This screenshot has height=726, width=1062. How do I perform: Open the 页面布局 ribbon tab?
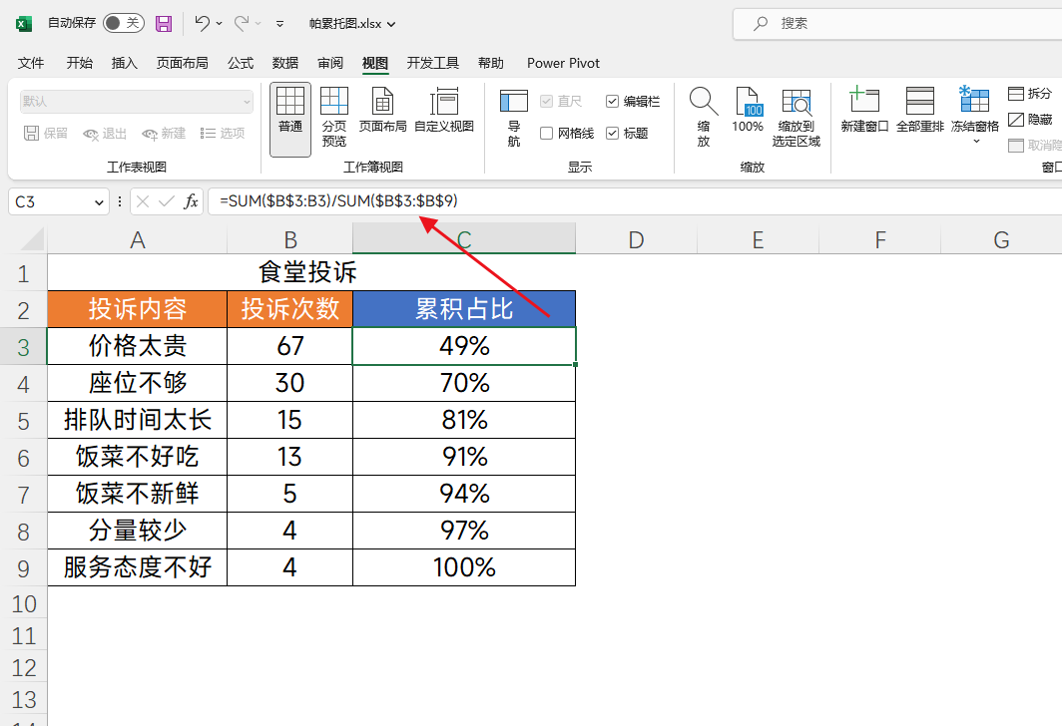click(x=183, y=63)
